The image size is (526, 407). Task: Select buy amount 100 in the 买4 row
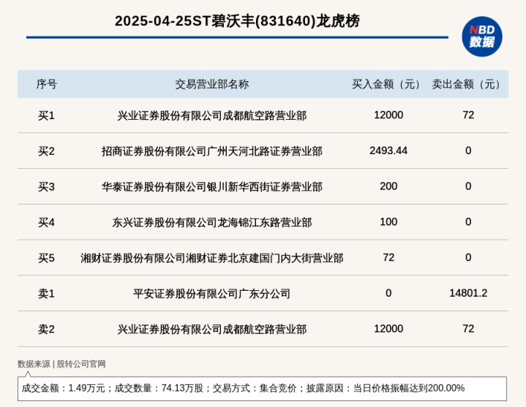388,221
